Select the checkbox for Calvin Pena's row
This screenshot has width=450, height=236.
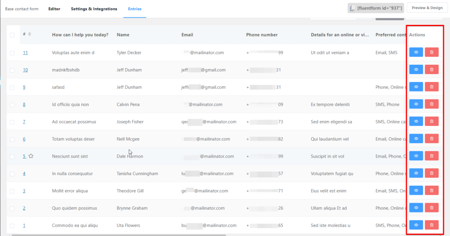pyautogui.click(x=12, y=105)
